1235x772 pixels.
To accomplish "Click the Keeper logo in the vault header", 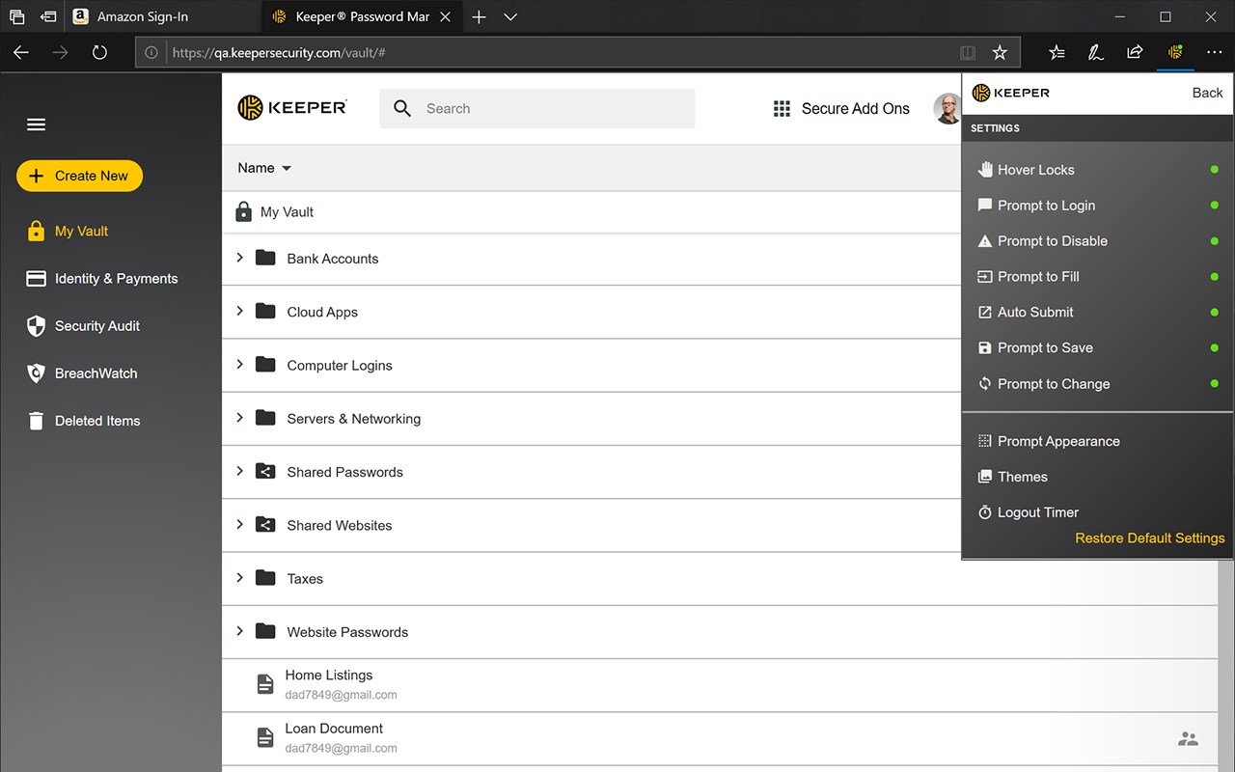I will 292,108.
